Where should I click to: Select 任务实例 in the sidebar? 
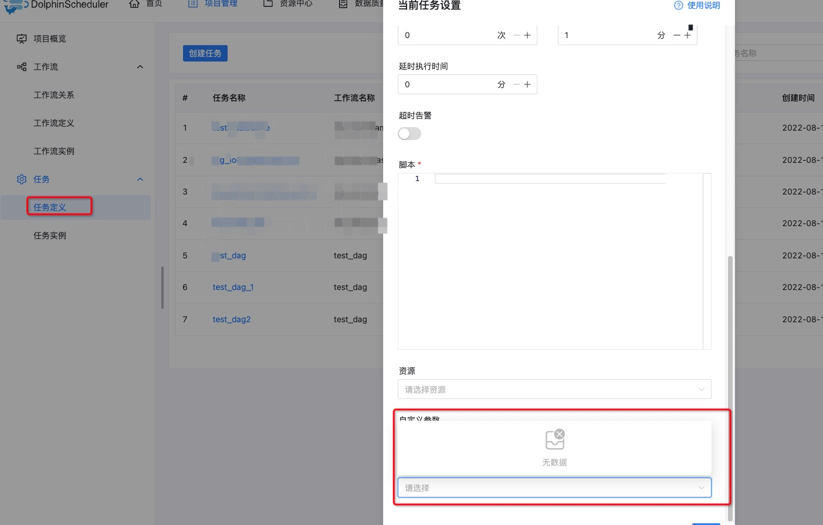(x=50, y=236)
